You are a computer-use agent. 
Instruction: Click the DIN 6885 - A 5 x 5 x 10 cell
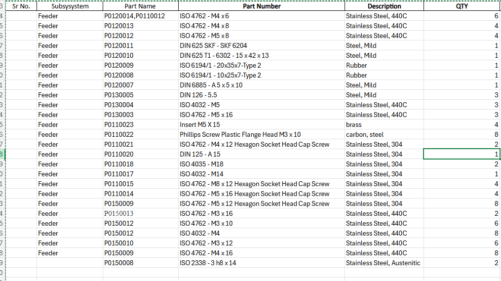pyautogui.click(x=211, y=85)
